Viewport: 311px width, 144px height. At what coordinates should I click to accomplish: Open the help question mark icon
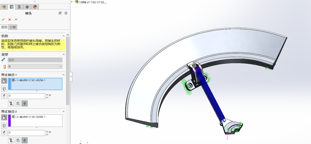tap(66, 13)
